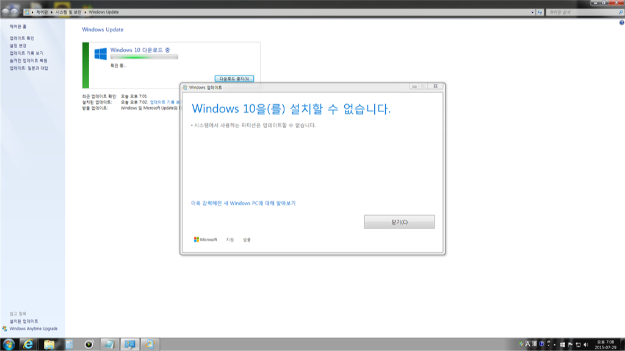Click the colorful globe tray icon
The width and height of the screenshot is (625, 351).
(x=521, y=344)
